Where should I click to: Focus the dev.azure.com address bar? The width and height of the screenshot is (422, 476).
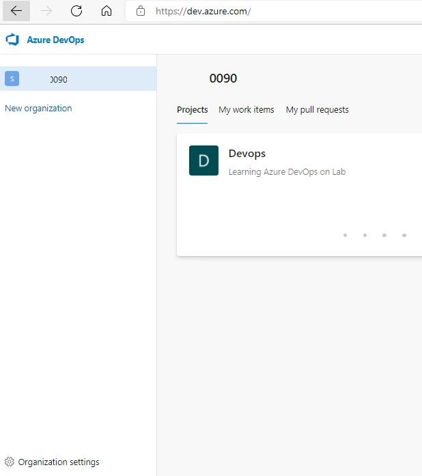[x=273, y=11]
